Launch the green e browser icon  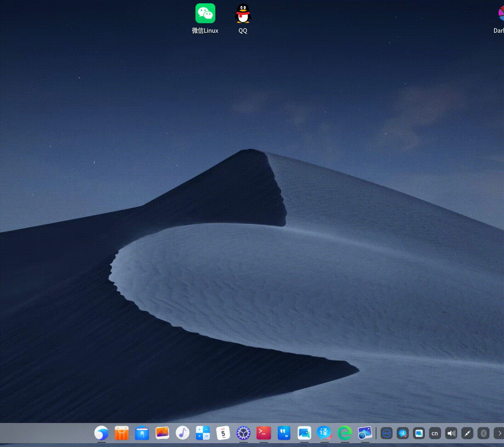click(345, 433)
